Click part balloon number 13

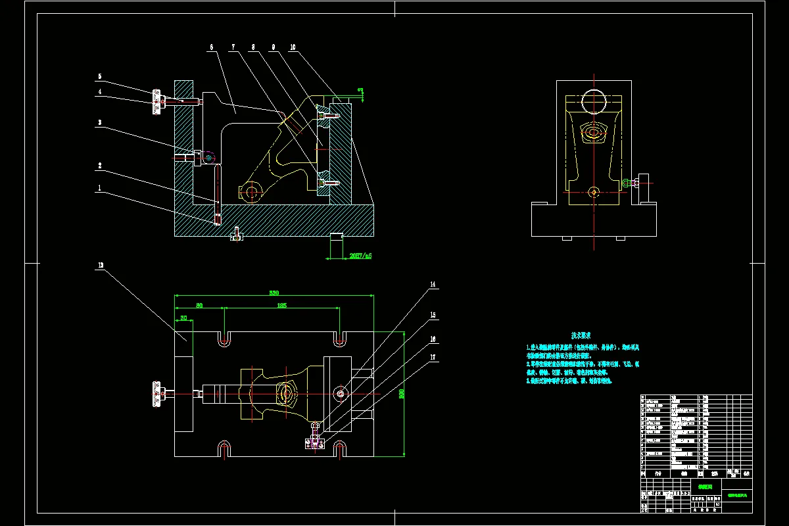pyautogui.click(x=101, y=266)
